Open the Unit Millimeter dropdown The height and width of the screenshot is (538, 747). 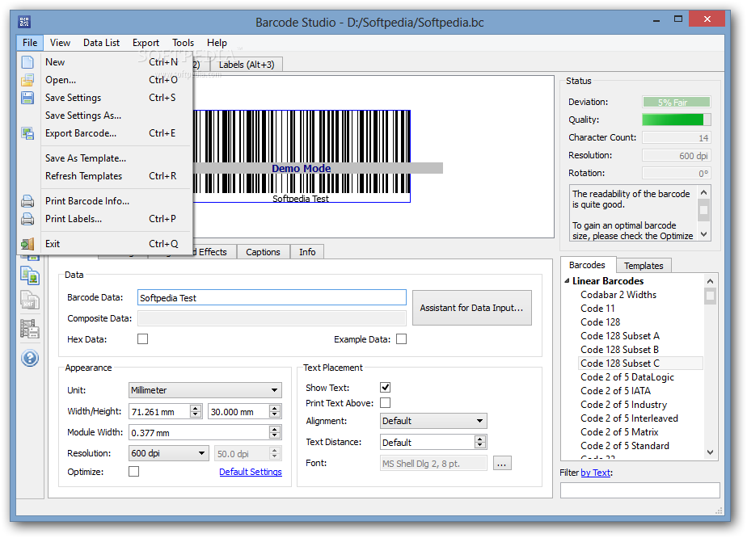pos(205,390)
